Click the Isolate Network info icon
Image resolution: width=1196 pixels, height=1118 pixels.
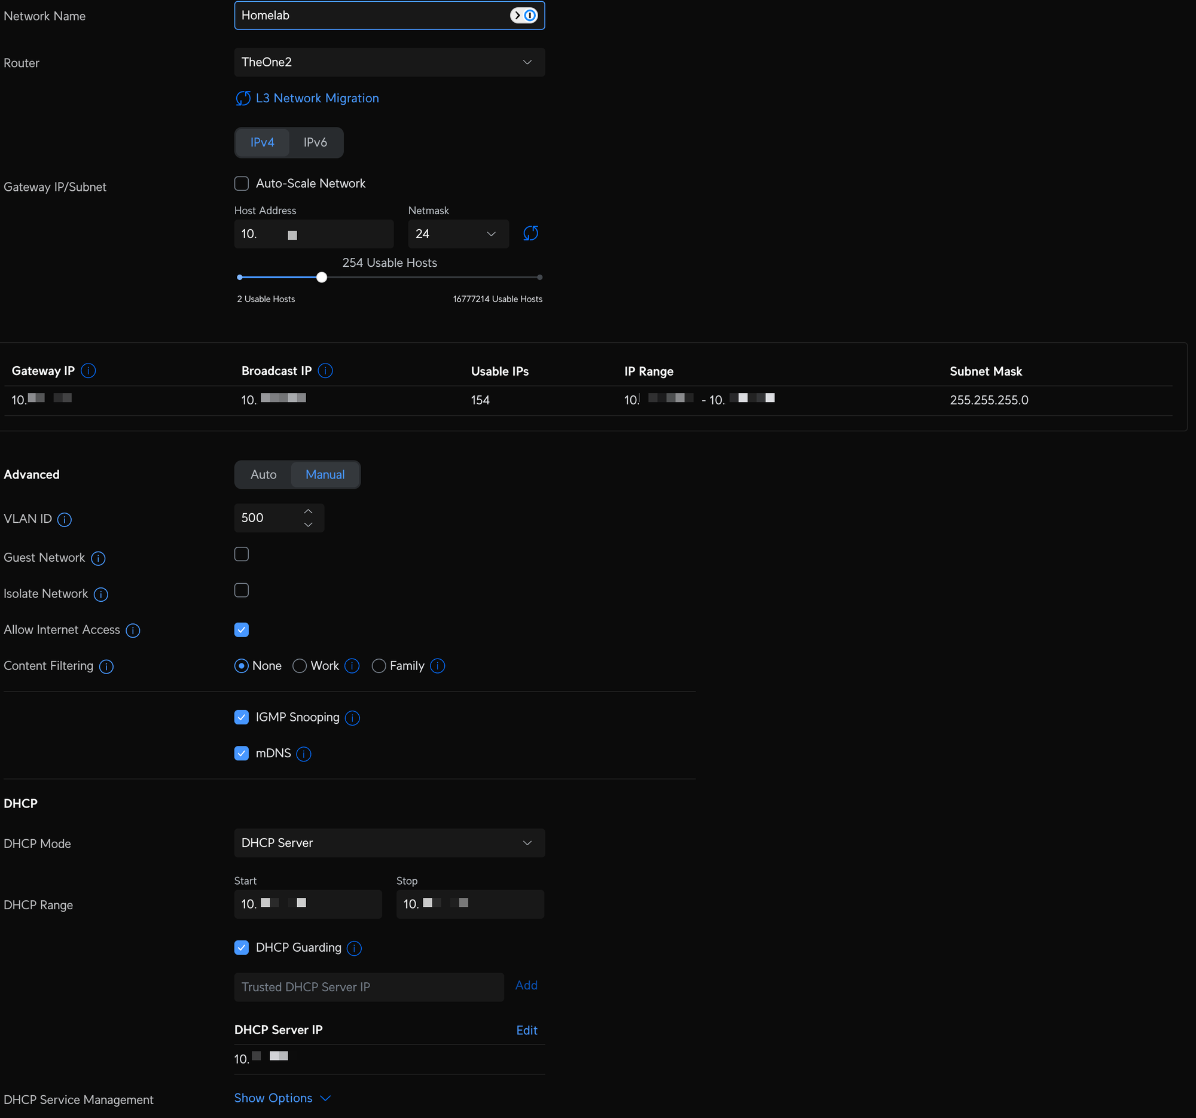101,595
